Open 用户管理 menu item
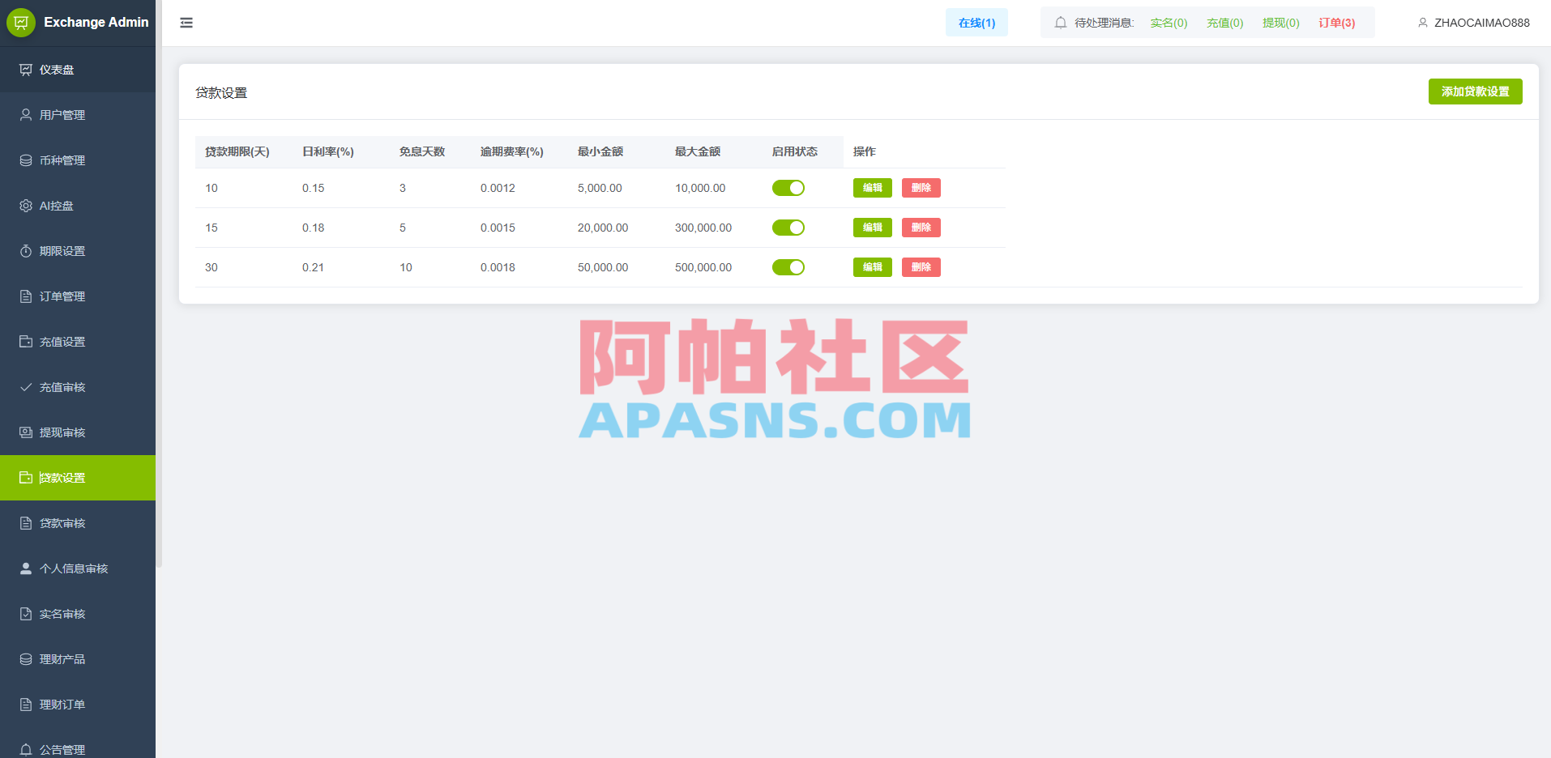 point(78,115)
